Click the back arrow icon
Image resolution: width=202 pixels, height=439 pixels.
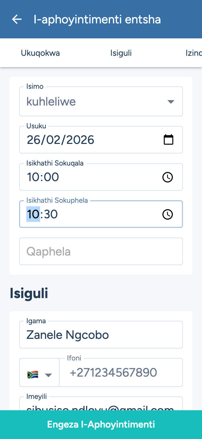pyautogui.click(x=17, y=19)
